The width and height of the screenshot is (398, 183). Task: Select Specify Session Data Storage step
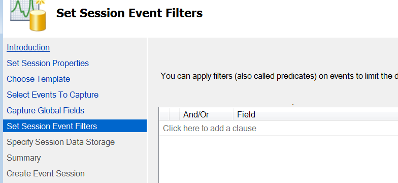(x=61, y=142)
